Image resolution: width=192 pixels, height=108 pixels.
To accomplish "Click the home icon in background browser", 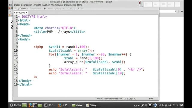I will [x=182, y=11].
